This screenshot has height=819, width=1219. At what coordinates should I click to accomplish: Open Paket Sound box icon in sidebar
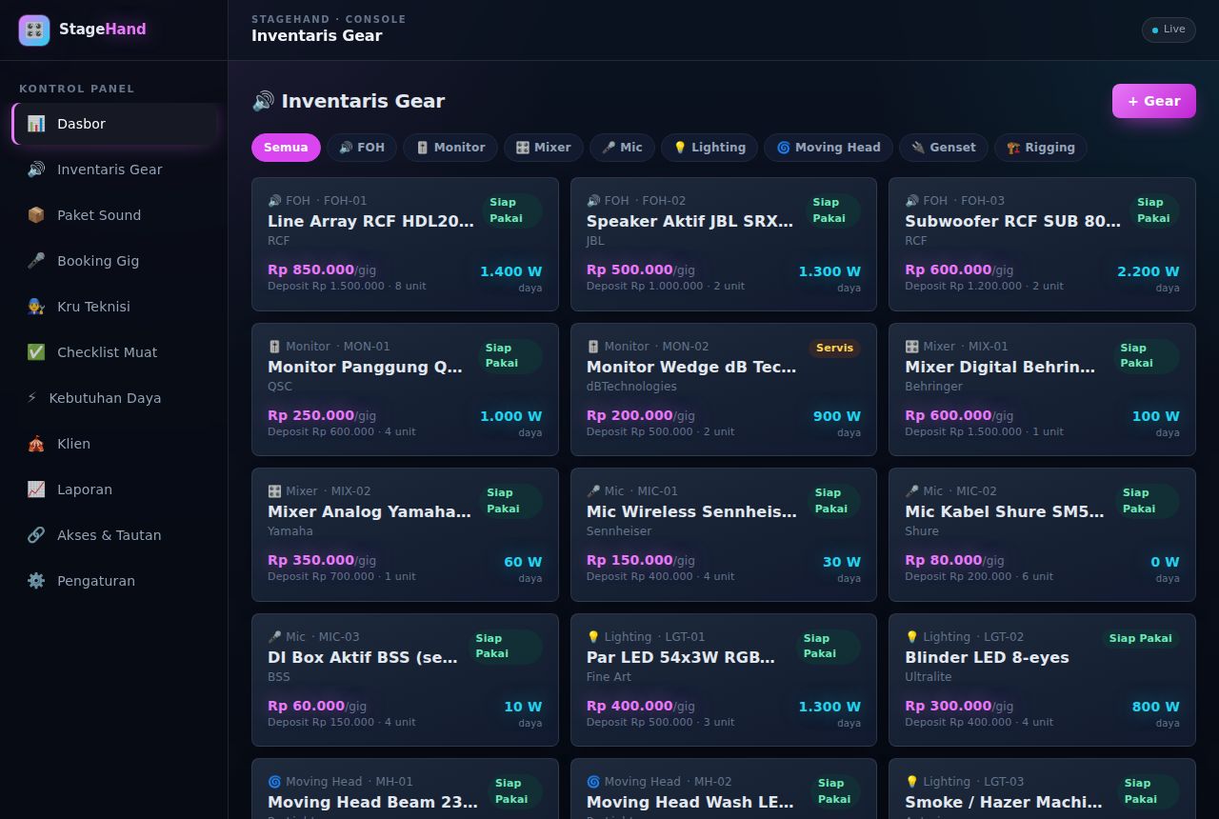click(36, 215)
